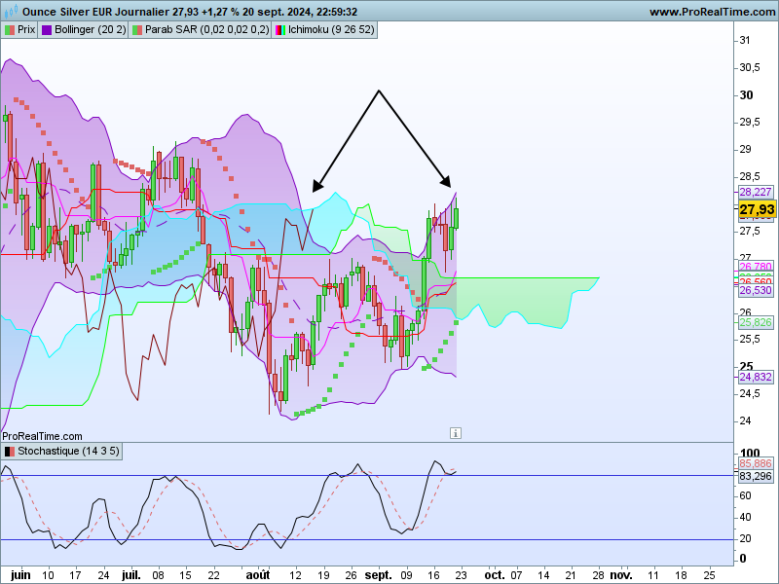Click the info icon below the chart
Viewport: 779px width, 584px height.
456,433
